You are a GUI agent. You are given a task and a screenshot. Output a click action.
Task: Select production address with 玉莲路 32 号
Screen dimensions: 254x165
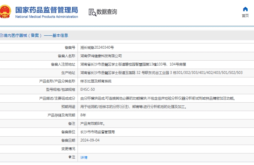click(x=161, y=73)
